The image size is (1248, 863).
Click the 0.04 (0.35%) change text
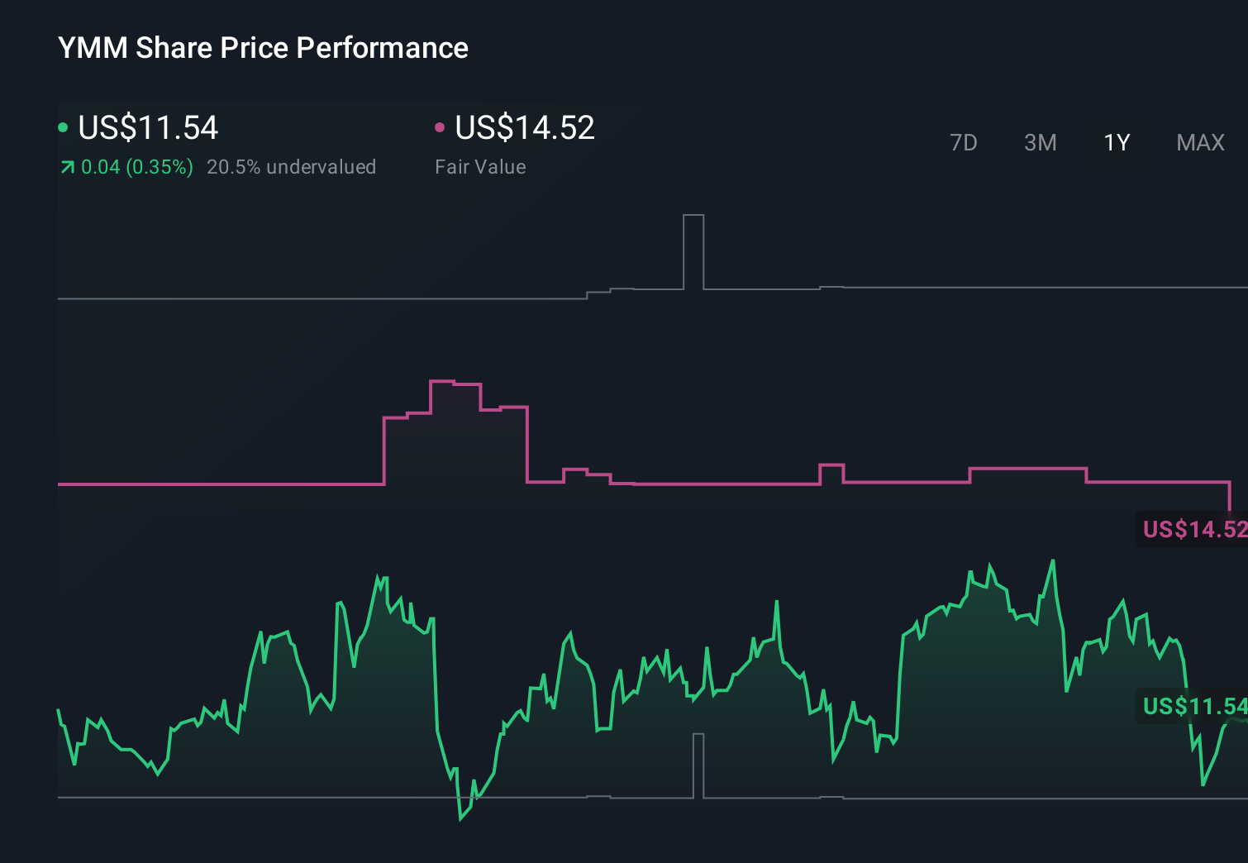click(x=136, y=166)
